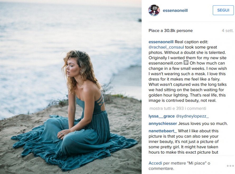Viewport: 235px width, 174px height.
Task: Click the emoji icon after essenaoneill.com
Action: click(x=186, y=63)
